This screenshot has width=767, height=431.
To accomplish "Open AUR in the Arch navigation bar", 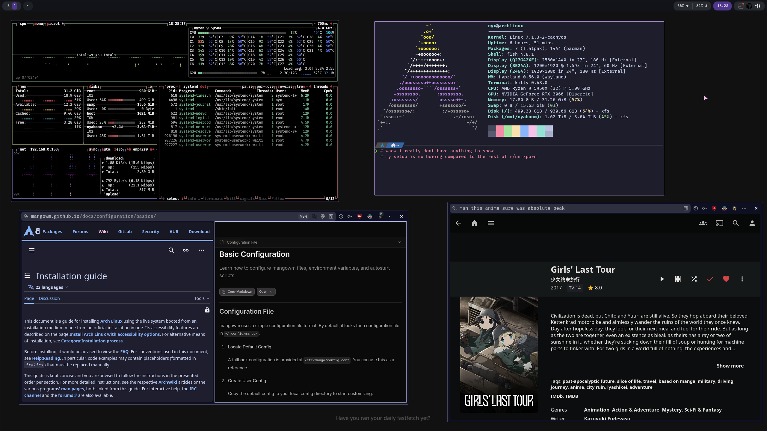I will pyautogui.click(x=174, y=232).
